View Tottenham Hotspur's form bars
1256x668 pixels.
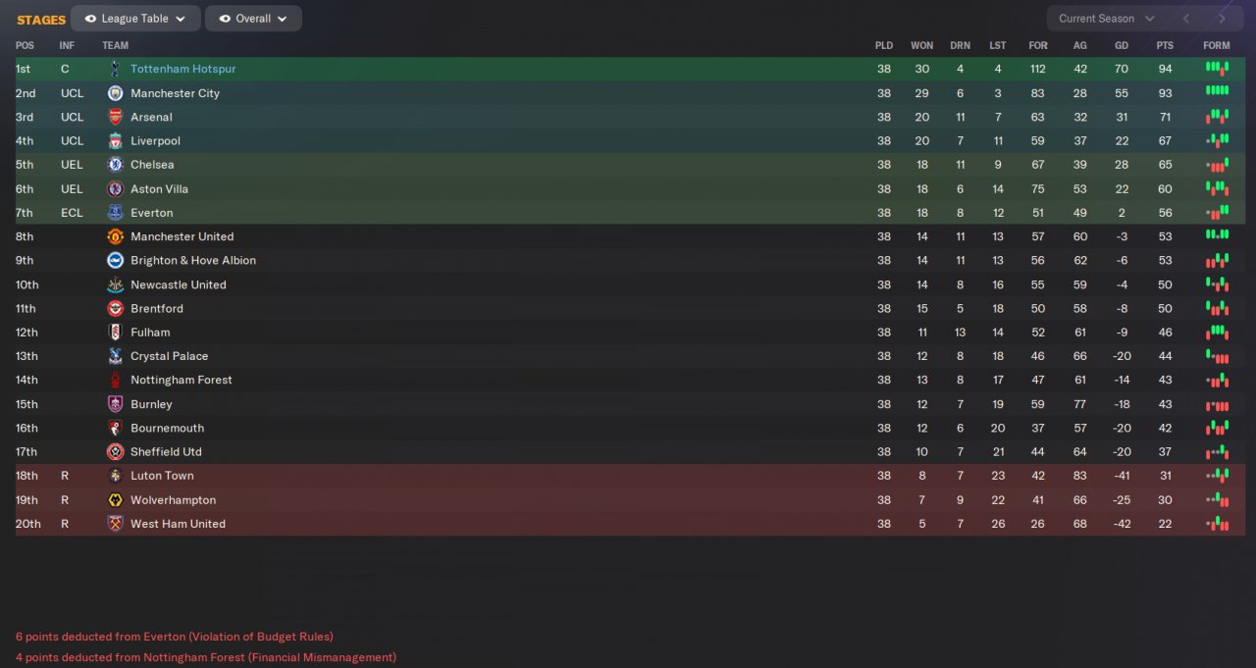click(1217, 69)
